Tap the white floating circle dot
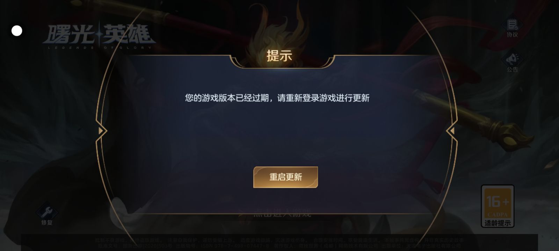Screen dimensions: 559x251 [x=17, y=31]
